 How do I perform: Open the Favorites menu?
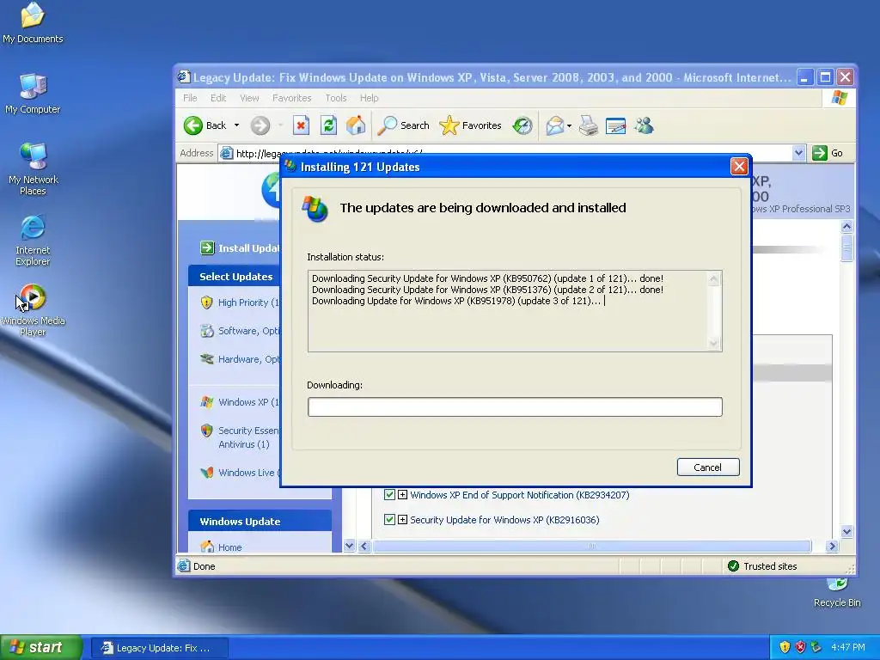[292, 98]
